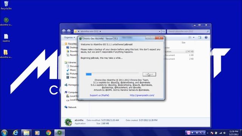Click the Jailbreak button in Absinthe
Viewport: 242px width, 136px height.
pos(149,74)
